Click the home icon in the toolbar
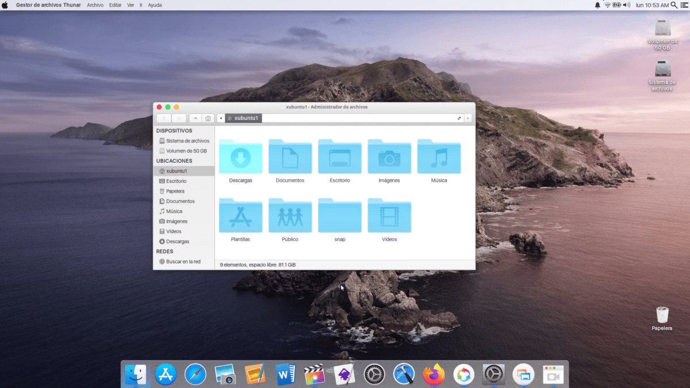Viewport: 690px width, 388px height. 209,117
